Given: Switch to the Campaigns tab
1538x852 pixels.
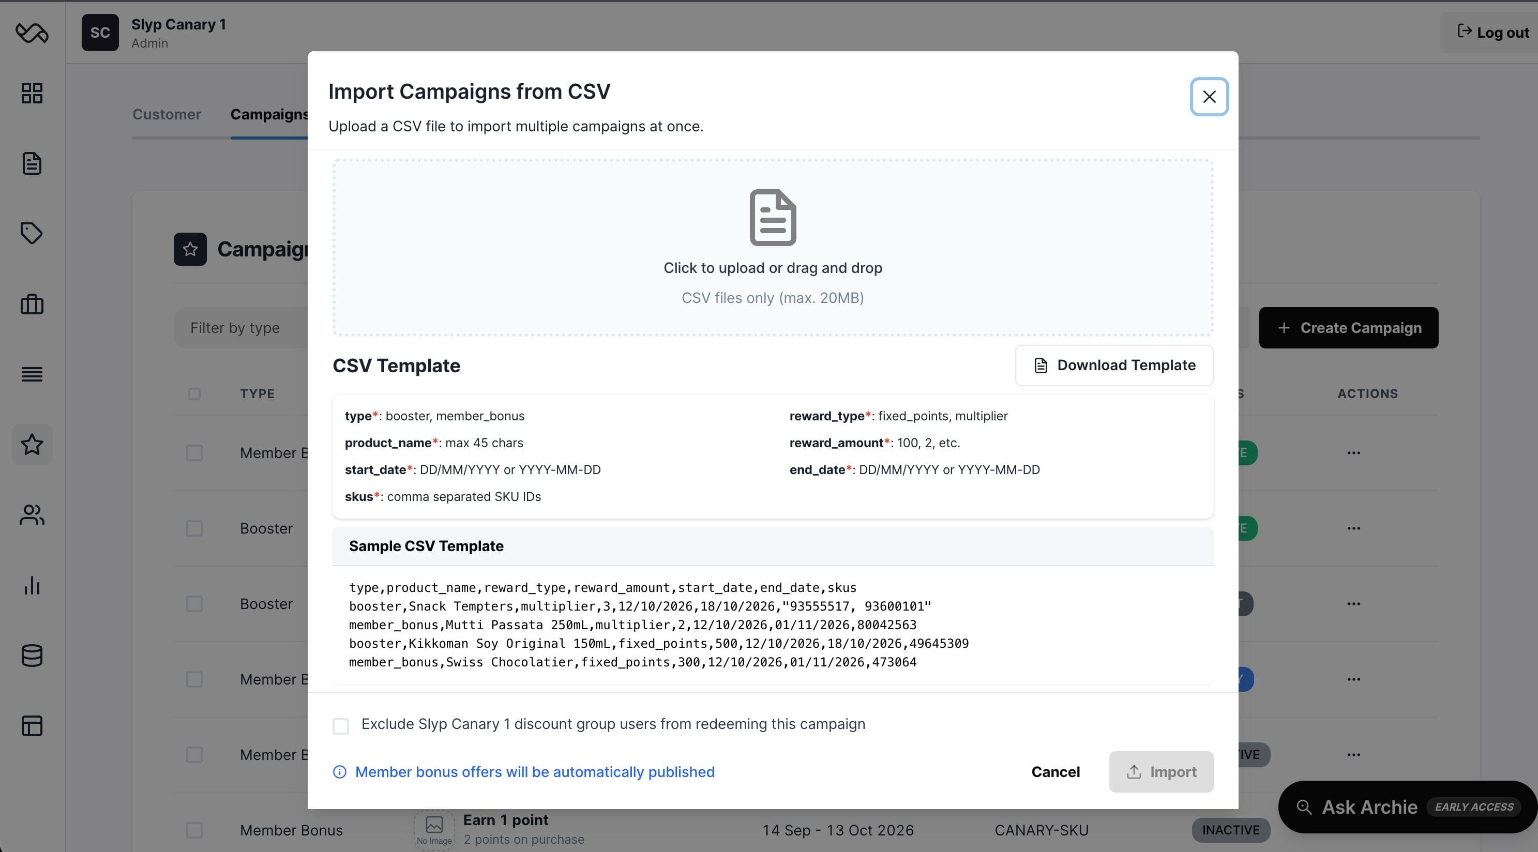Looking at the screenshot, I should (269, 114).
